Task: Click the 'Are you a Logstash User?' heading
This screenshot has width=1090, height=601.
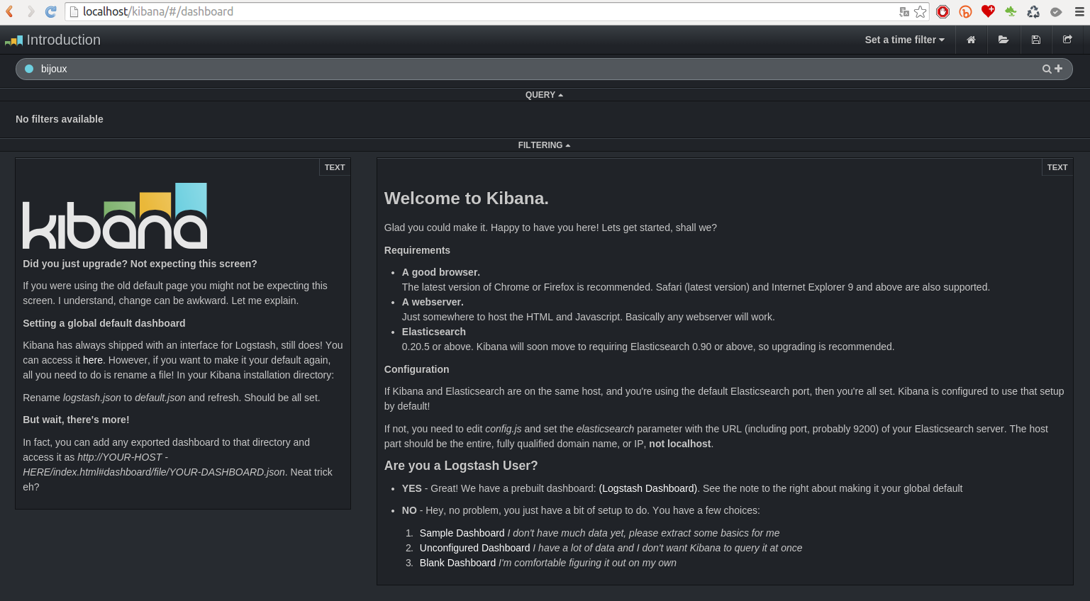Action: [x=461, y=466]
